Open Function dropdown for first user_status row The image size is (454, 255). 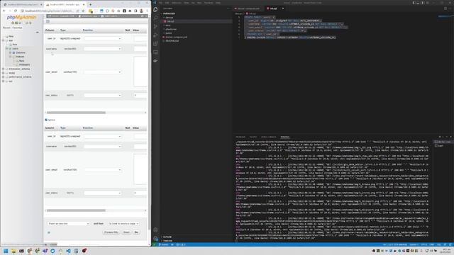[x=102, y=95]
